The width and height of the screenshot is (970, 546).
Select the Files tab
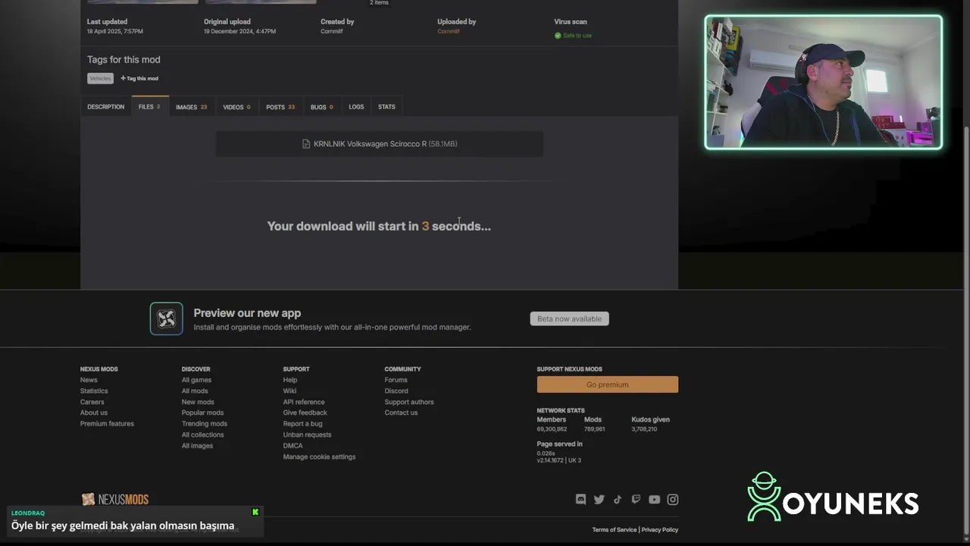click(149, 107)
